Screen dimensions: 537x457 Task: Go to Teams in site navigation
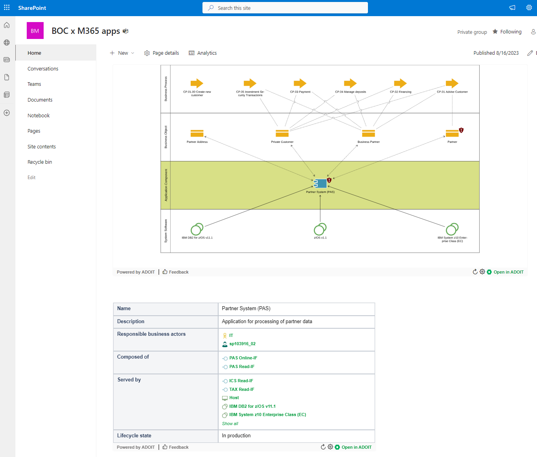34,84
